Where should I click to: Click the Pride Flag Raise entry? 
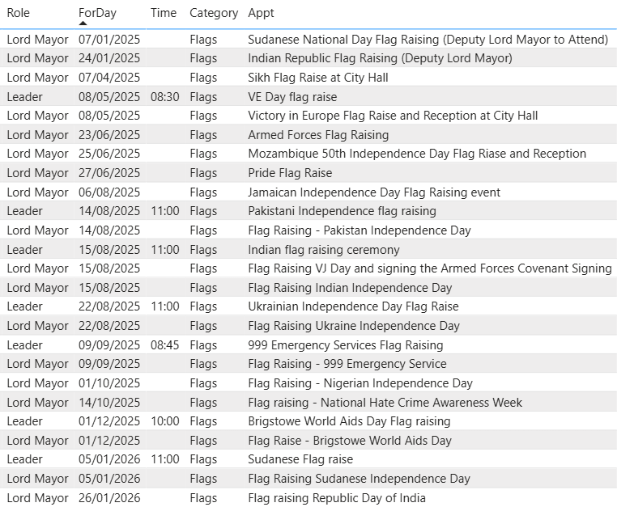pyautogui.click(x=290, y=173)
